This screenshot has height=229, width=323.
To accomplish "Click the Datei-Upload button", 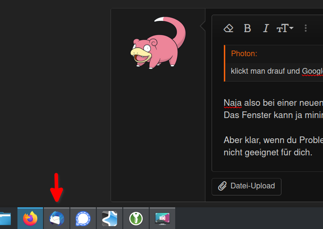I will [246, 187].
